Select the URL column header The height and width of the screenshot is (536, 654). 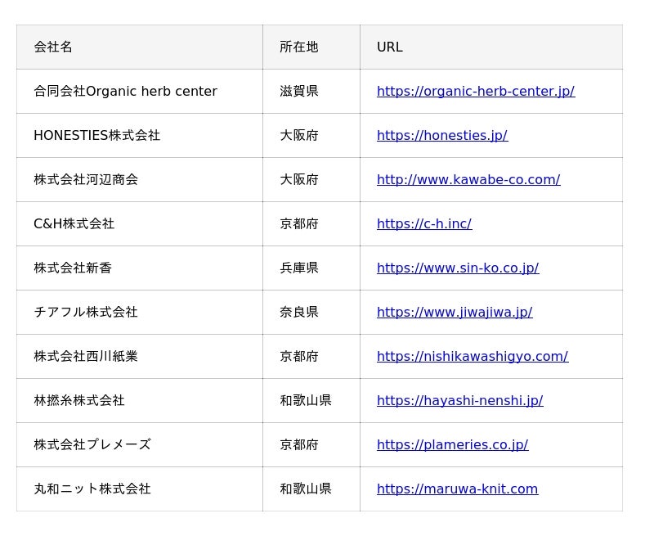389,47
